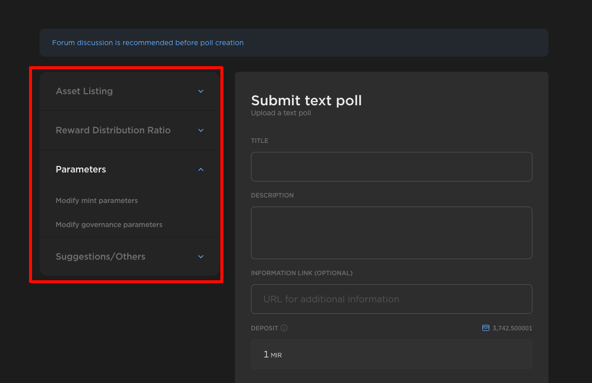Click the info icon next to Deposit

pyautogui.click(x=284, y=328)
